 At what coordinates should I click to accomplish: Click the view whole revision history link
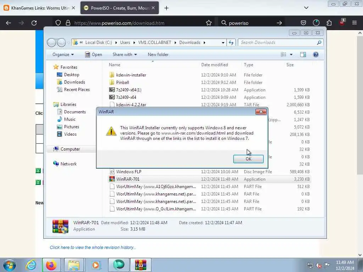coord(93,248)
